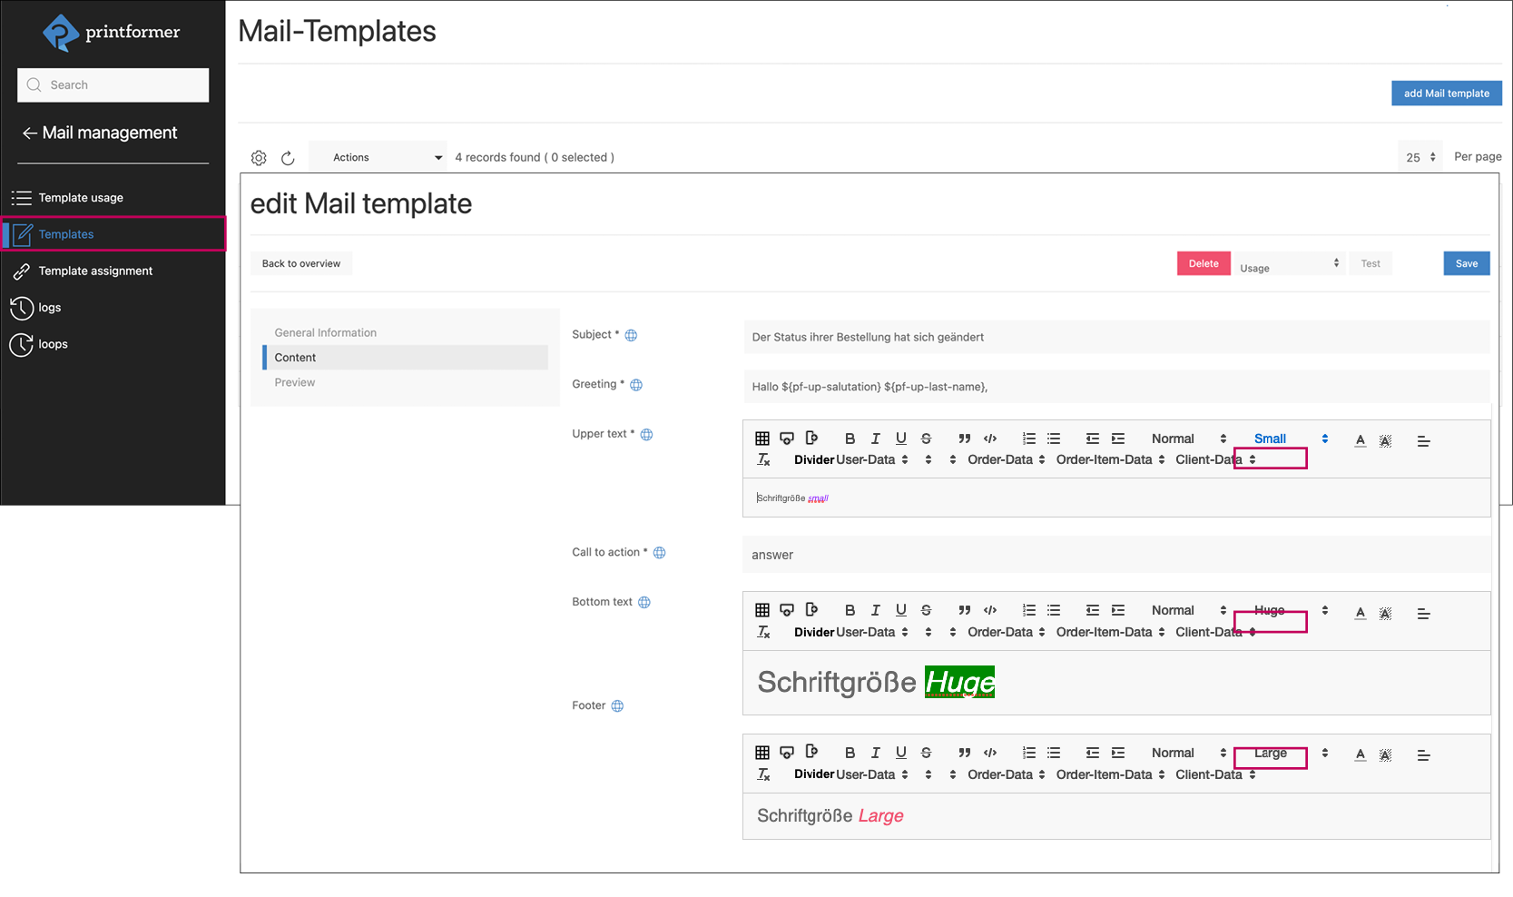Click the refresh records icon
1513x897 pixels.
288,159
